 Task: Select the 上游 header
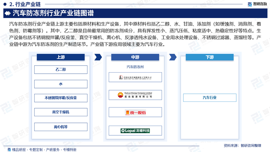(x=60, y=57)
